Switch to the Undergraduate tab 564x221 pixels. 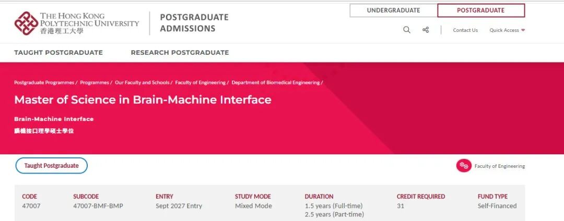394,10
